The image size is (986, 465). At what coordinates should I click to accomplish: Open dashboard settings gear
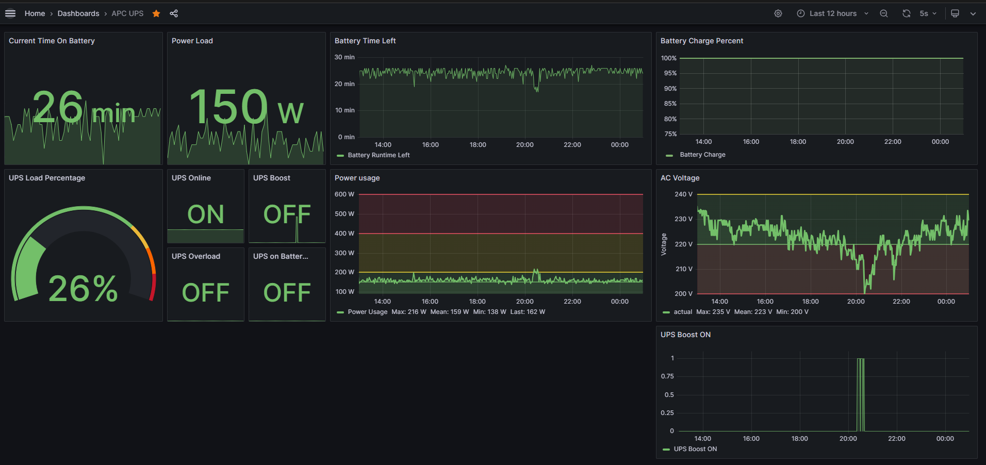pyautogui.click(x=778, y=13)
